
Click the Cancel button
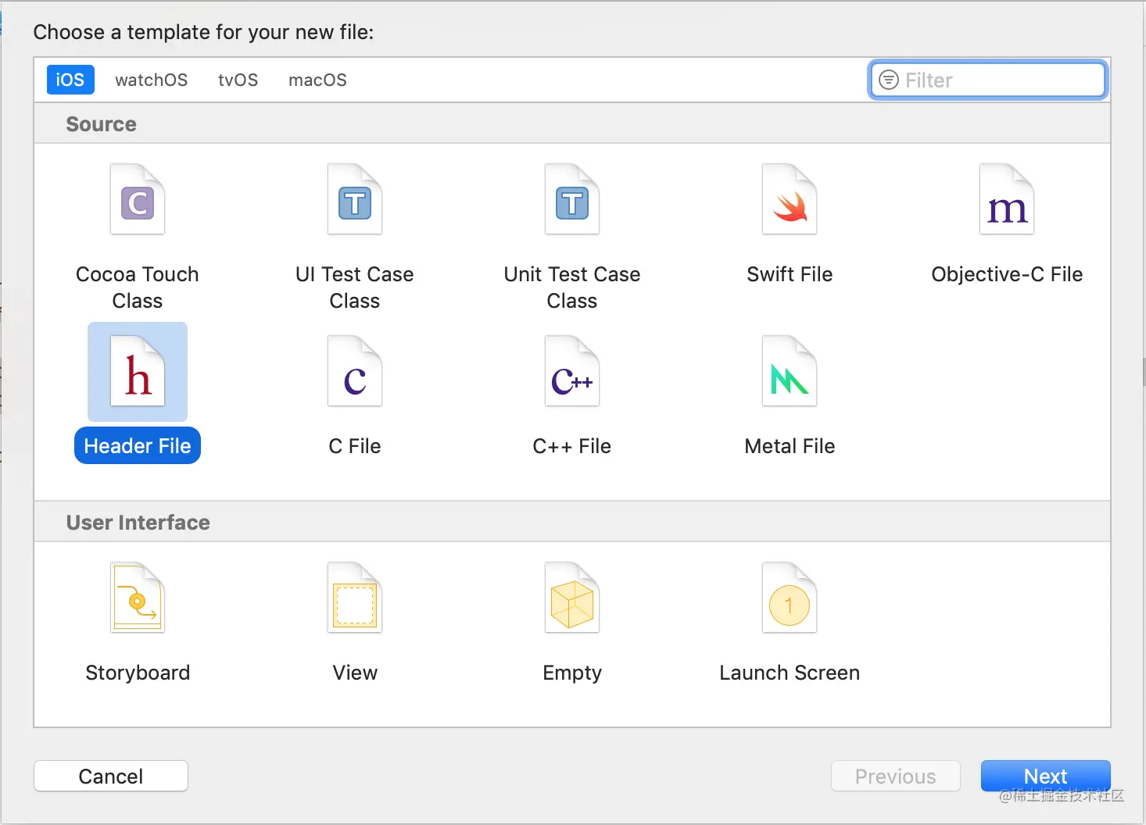click(x=111, y=776)
